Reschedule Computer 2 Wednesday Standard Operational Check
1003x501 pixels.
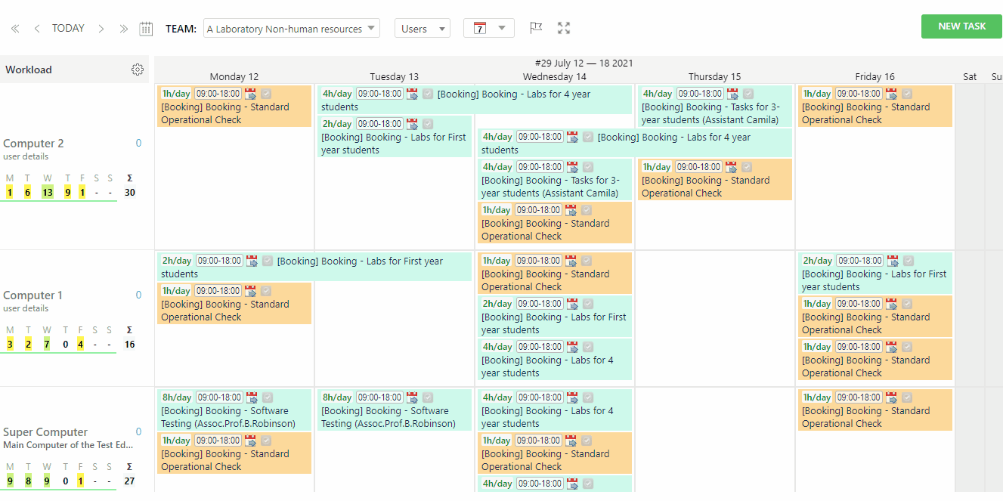(x=571, y=210)
